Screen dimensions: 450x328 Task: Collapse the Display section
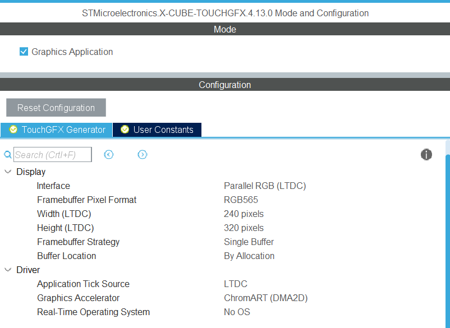click(x=8, y=172)
